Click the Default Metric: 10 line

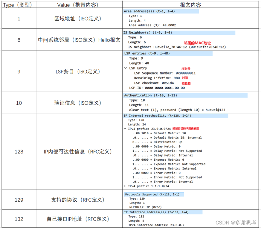coord(159,133)
